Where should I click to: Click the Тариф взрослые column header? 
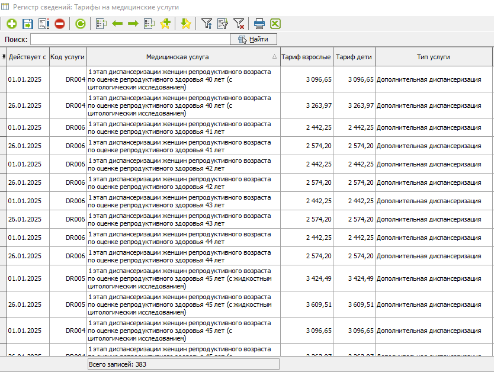coord(306,57)
